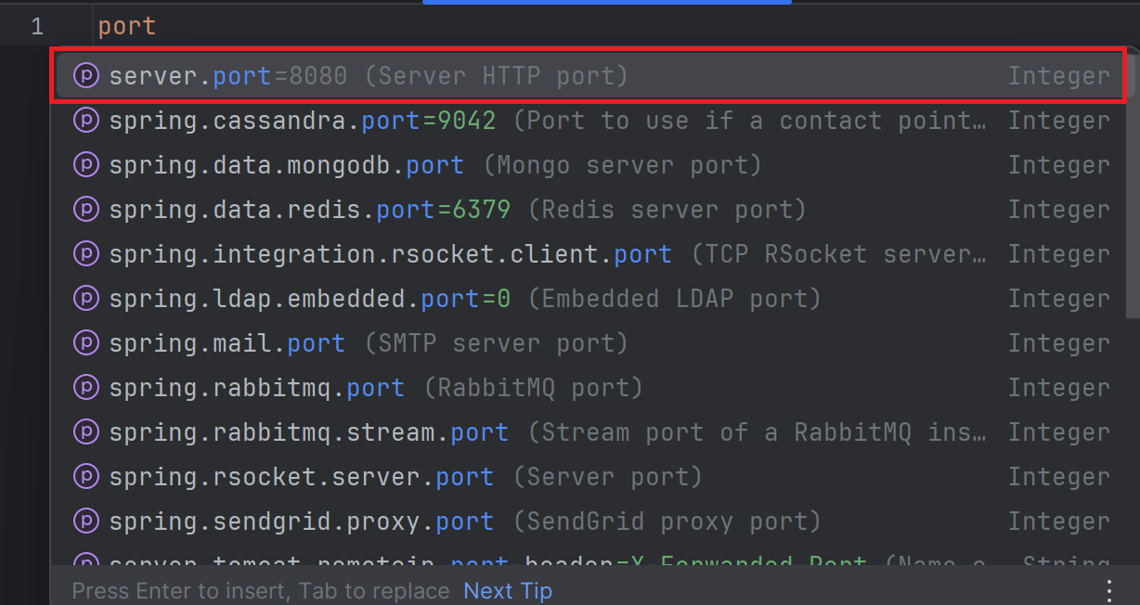Select the server.port=8080 completion suggestion

(588, 76)
